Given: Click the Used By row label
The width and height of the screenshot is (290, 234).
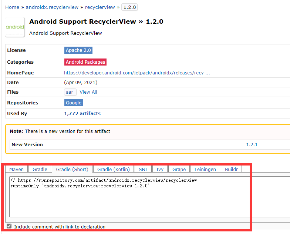Looking at the screenshot, I should point(17,113).
